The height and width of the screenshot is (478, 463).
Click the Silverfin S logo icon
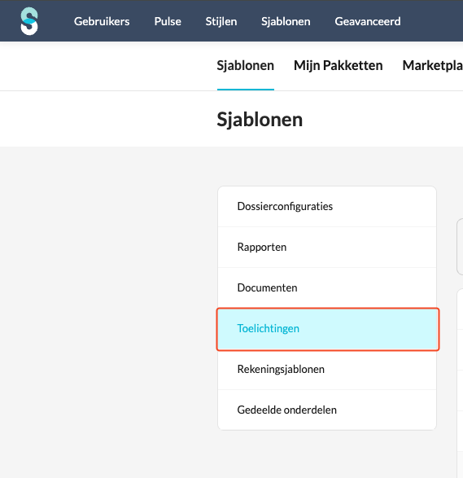29,21
